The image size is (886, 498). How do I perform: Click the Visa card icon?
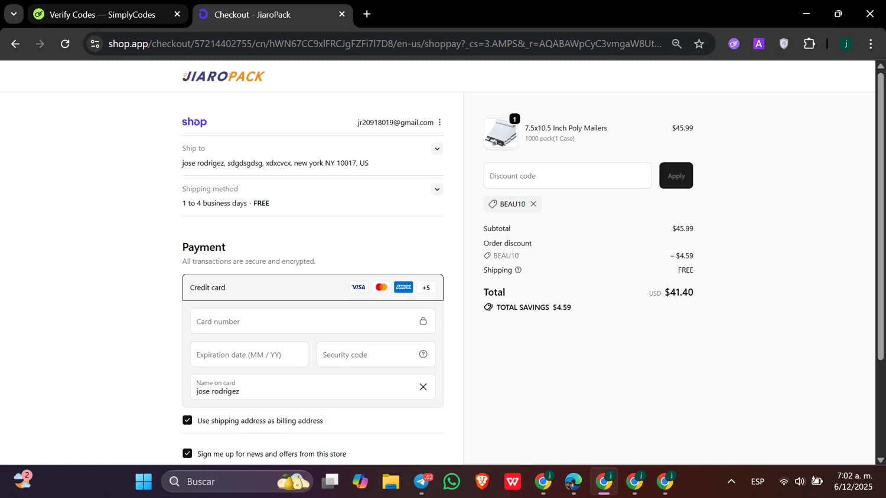[359, 287]
